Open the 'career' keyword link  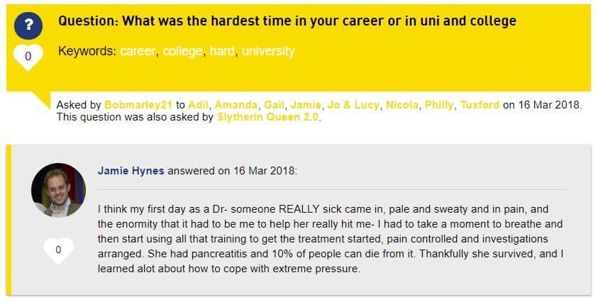click(138, 51)
